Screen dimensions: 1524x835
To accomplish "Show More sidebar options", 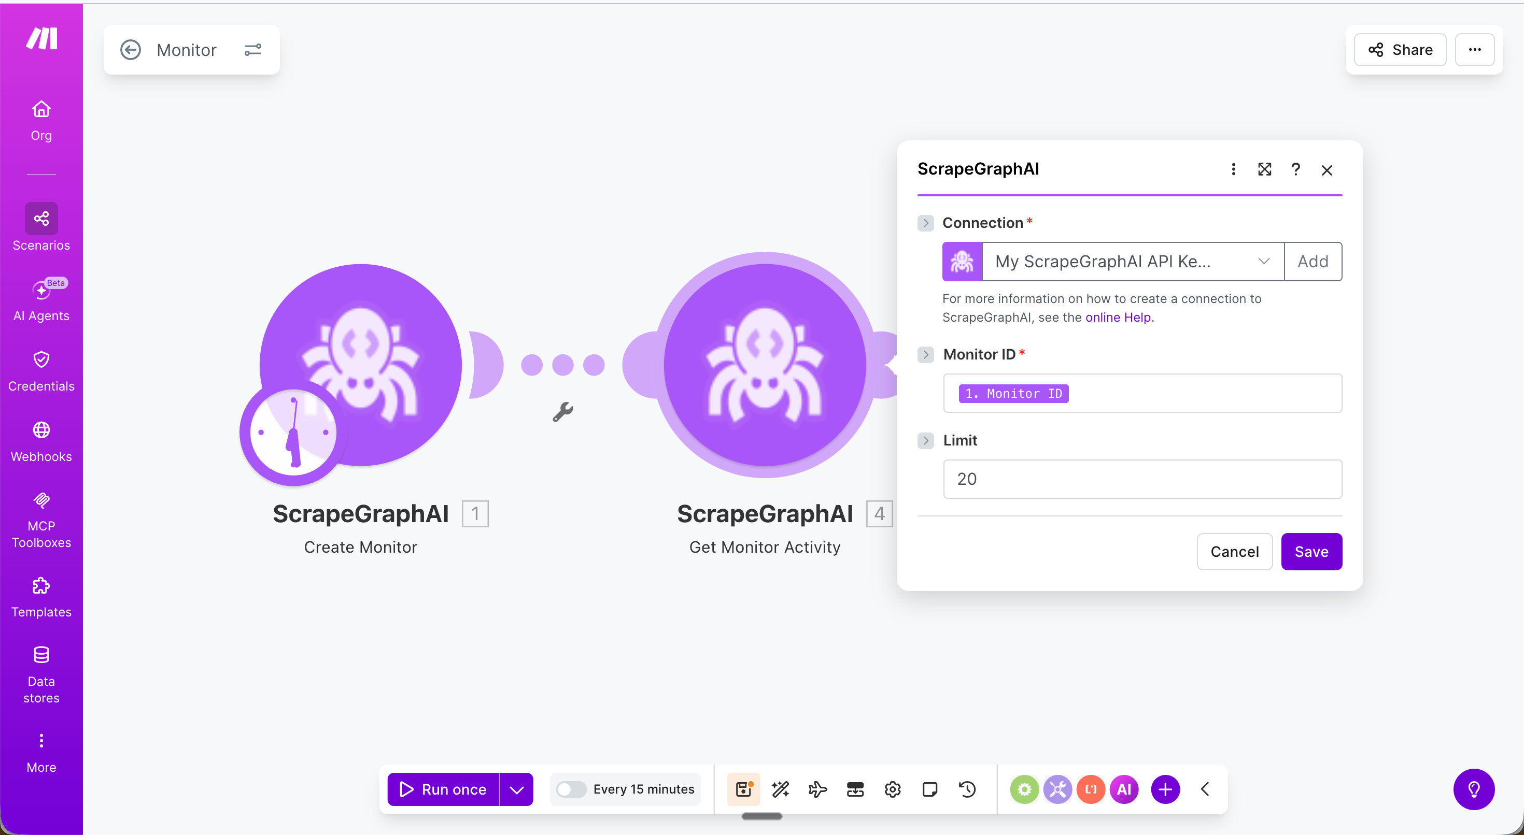I will pyautogui.click(x=41, y=752).
